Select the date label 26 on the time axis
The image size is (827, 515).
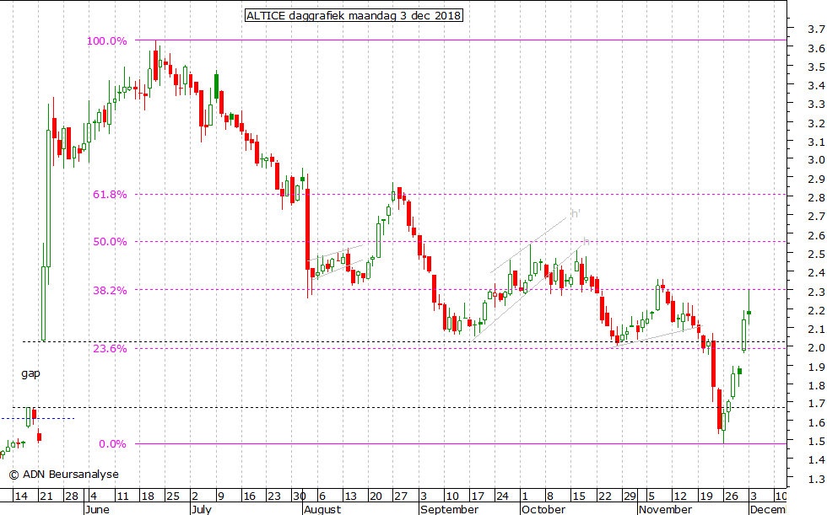[731, 496]
